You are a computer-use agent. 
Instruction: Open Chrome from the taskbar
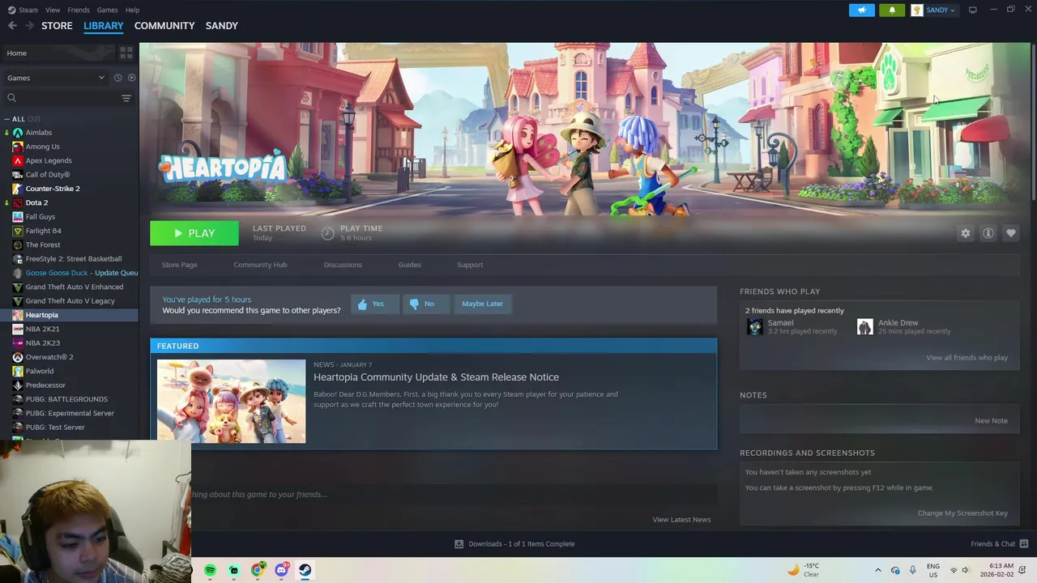(258, 570)
